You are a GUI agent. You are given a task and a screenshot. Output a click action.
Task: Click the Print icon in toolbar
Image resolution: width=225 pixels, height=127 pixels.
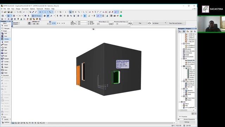point(11,12)
